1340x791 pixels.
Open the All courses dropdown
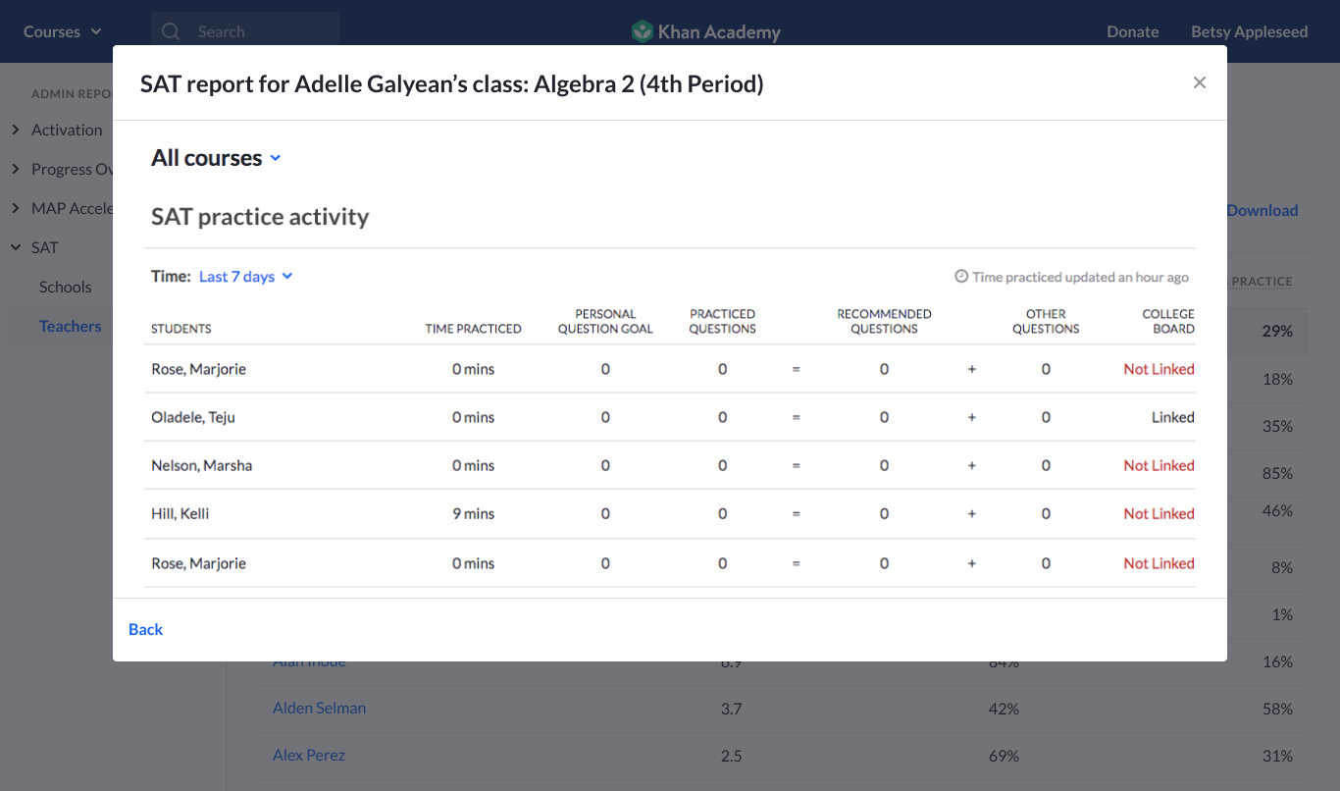pyautogui.click(x=216, y=158)
